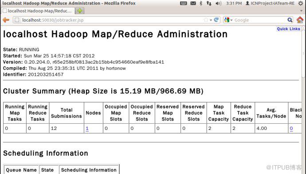Select the Avg. Tasks/Node value 4.00
The height and width of the screenshot is (174, 306).
click(262, 129)
